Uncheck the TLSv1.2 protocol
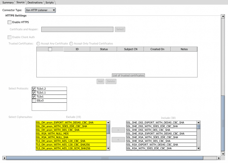 pyautogui.click(x=34, y=89)
